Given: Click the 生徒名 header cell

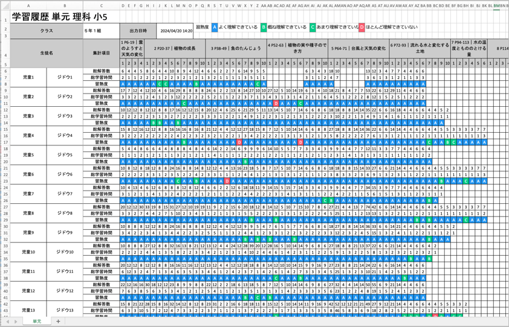Looking at the screenshot, I should click(x=47, y=53).
